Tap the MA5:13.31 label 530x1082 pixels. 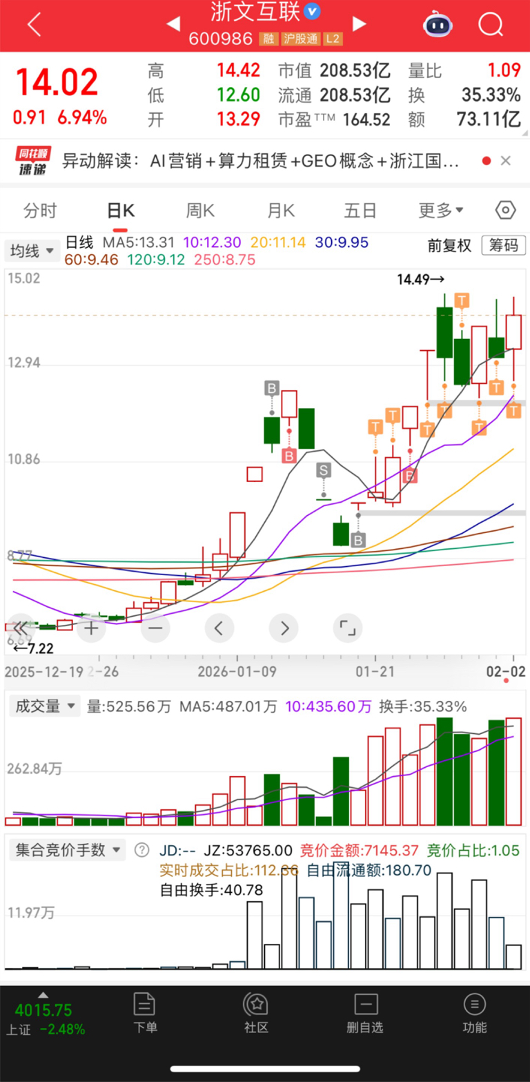(x=137, y=242)
